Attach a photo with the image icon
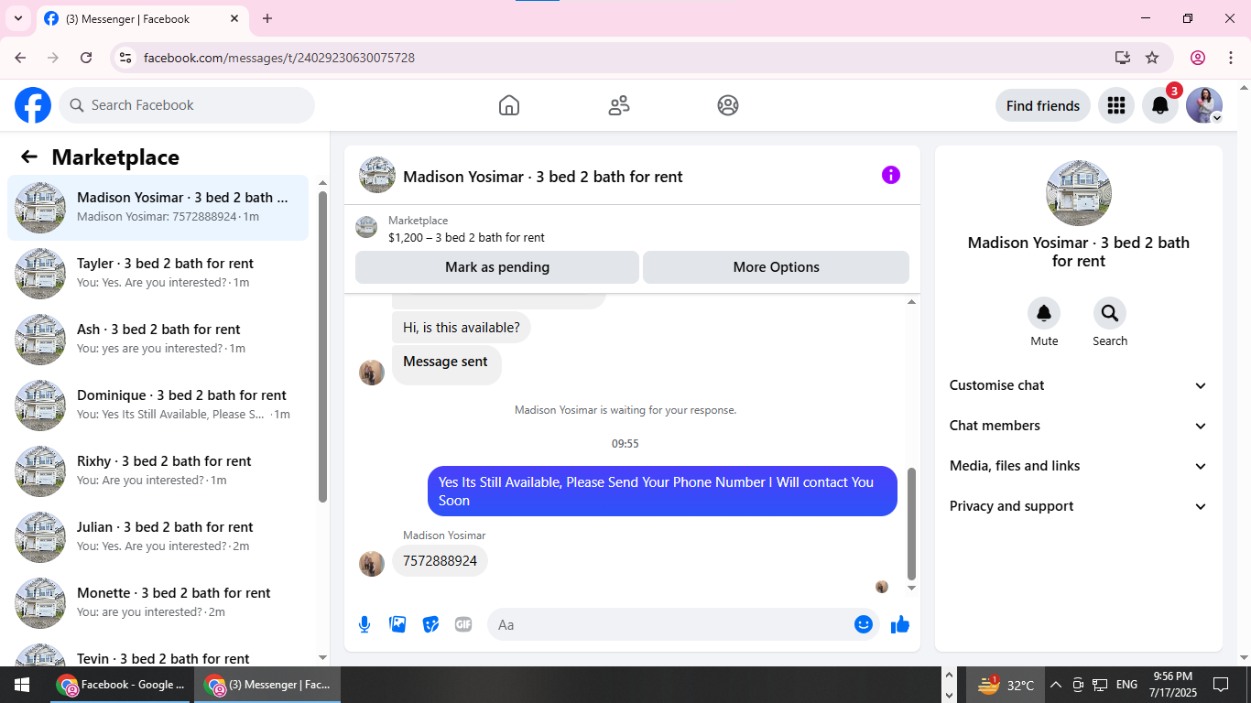The width and height of the screenshot is (1251, 703). click(397, 624)
